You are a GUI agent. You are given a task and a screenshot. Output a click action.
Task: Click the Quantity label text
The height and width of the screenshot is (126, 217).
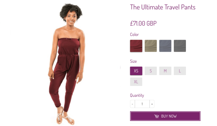coord(137,95)
